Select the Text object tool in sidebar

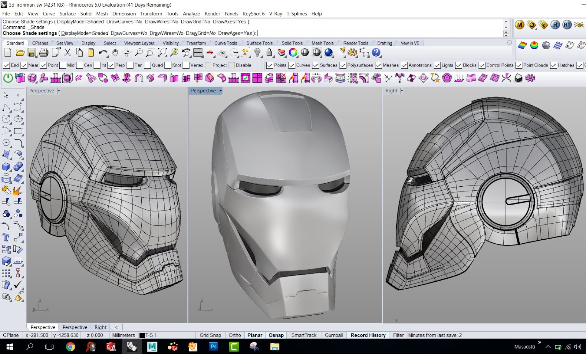(6, 237)
